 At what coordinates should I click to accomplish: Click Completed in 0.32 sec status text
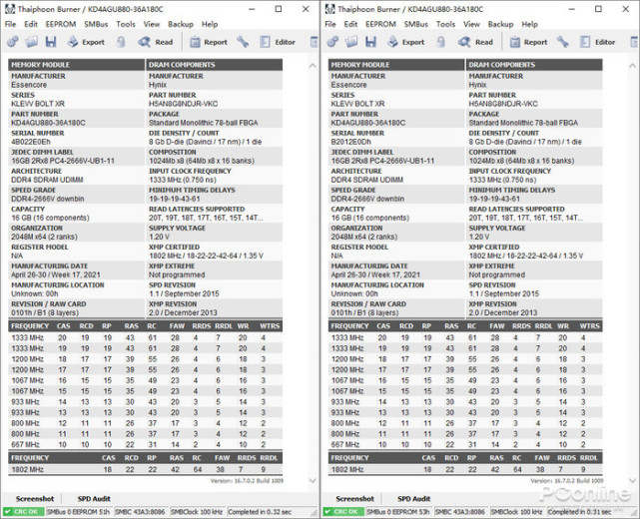(x=260, y=512)
